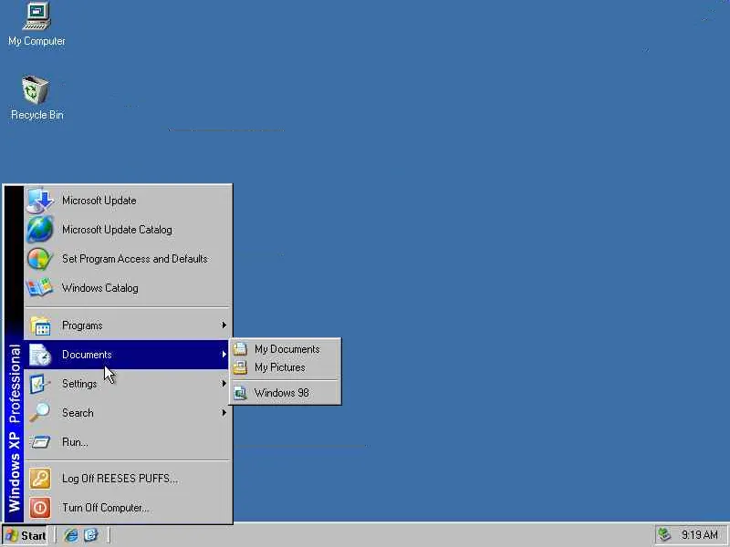Click the My Pictures folder icon in submenu
730x547 pixels.
click(240, 367)
